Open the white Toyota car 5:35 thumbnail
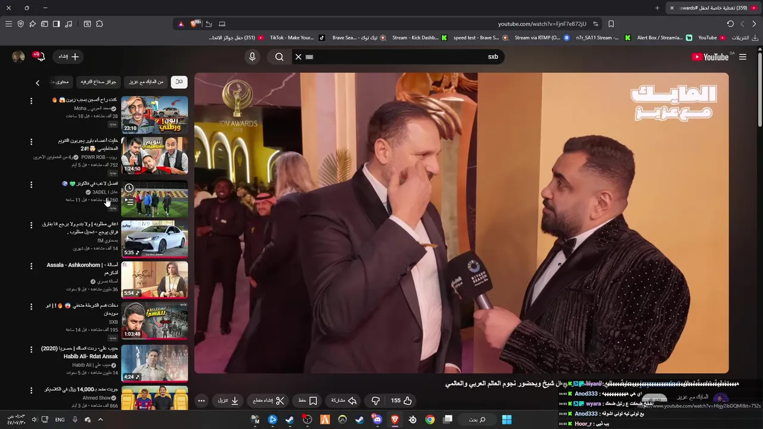763x429 pixels. click(154, 239)
